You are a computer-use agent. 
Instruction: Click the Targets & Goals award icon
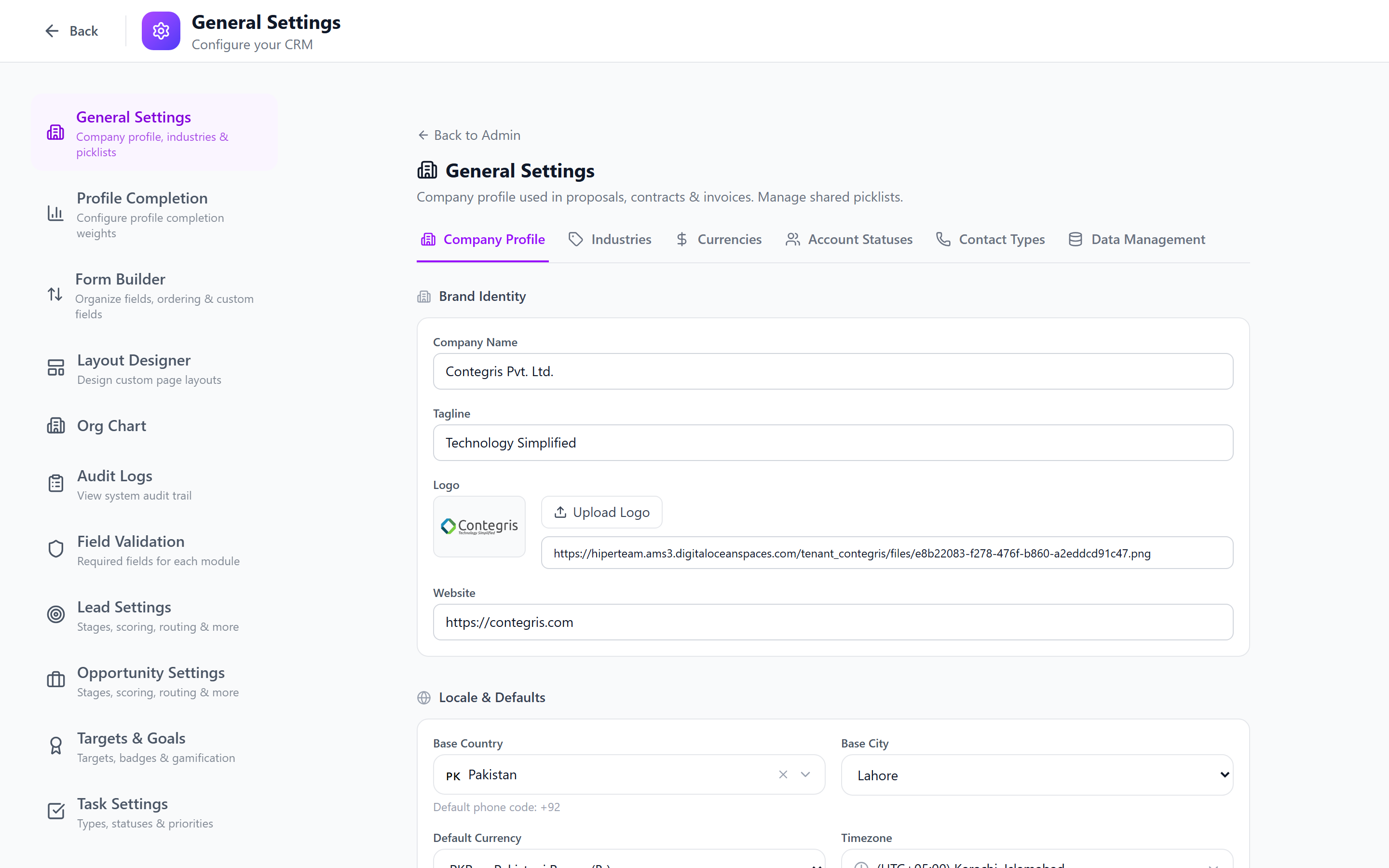click(x=55, y=745)
